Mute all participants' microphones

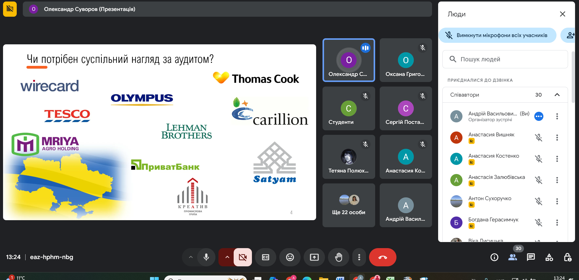click(x=497, y=35)
